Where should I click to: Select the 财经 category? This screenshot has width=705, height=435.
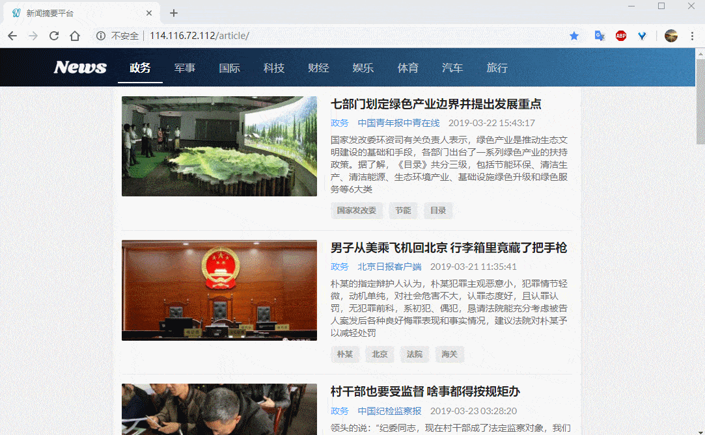318,68
